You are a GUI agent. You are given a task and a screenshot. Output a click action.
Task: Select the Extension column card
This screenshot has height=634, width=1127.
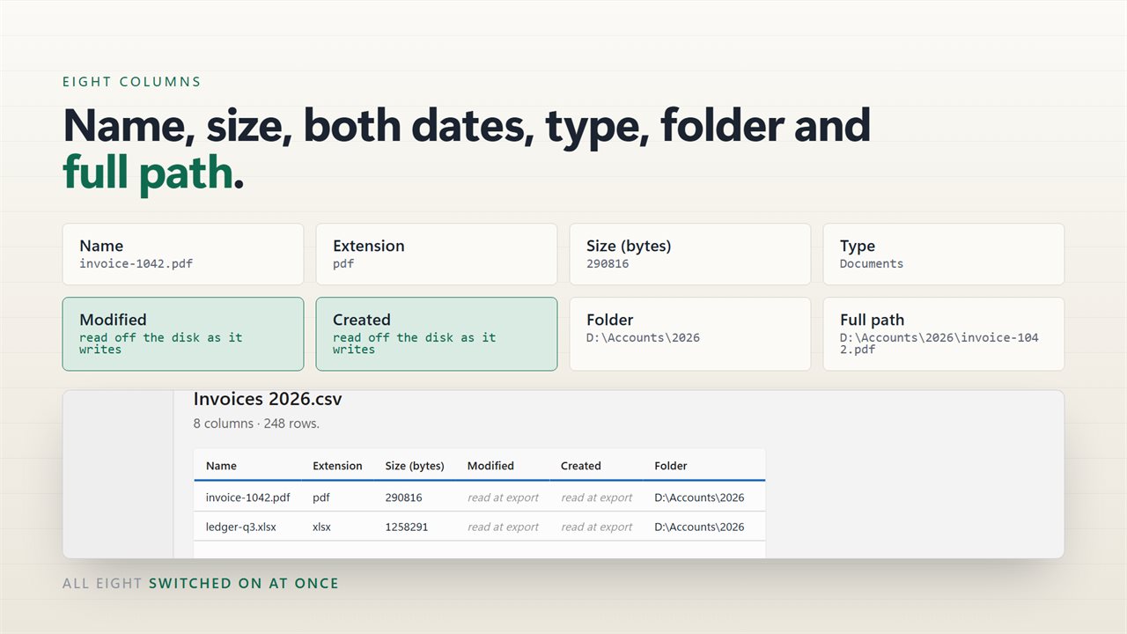tap(437, 254)
